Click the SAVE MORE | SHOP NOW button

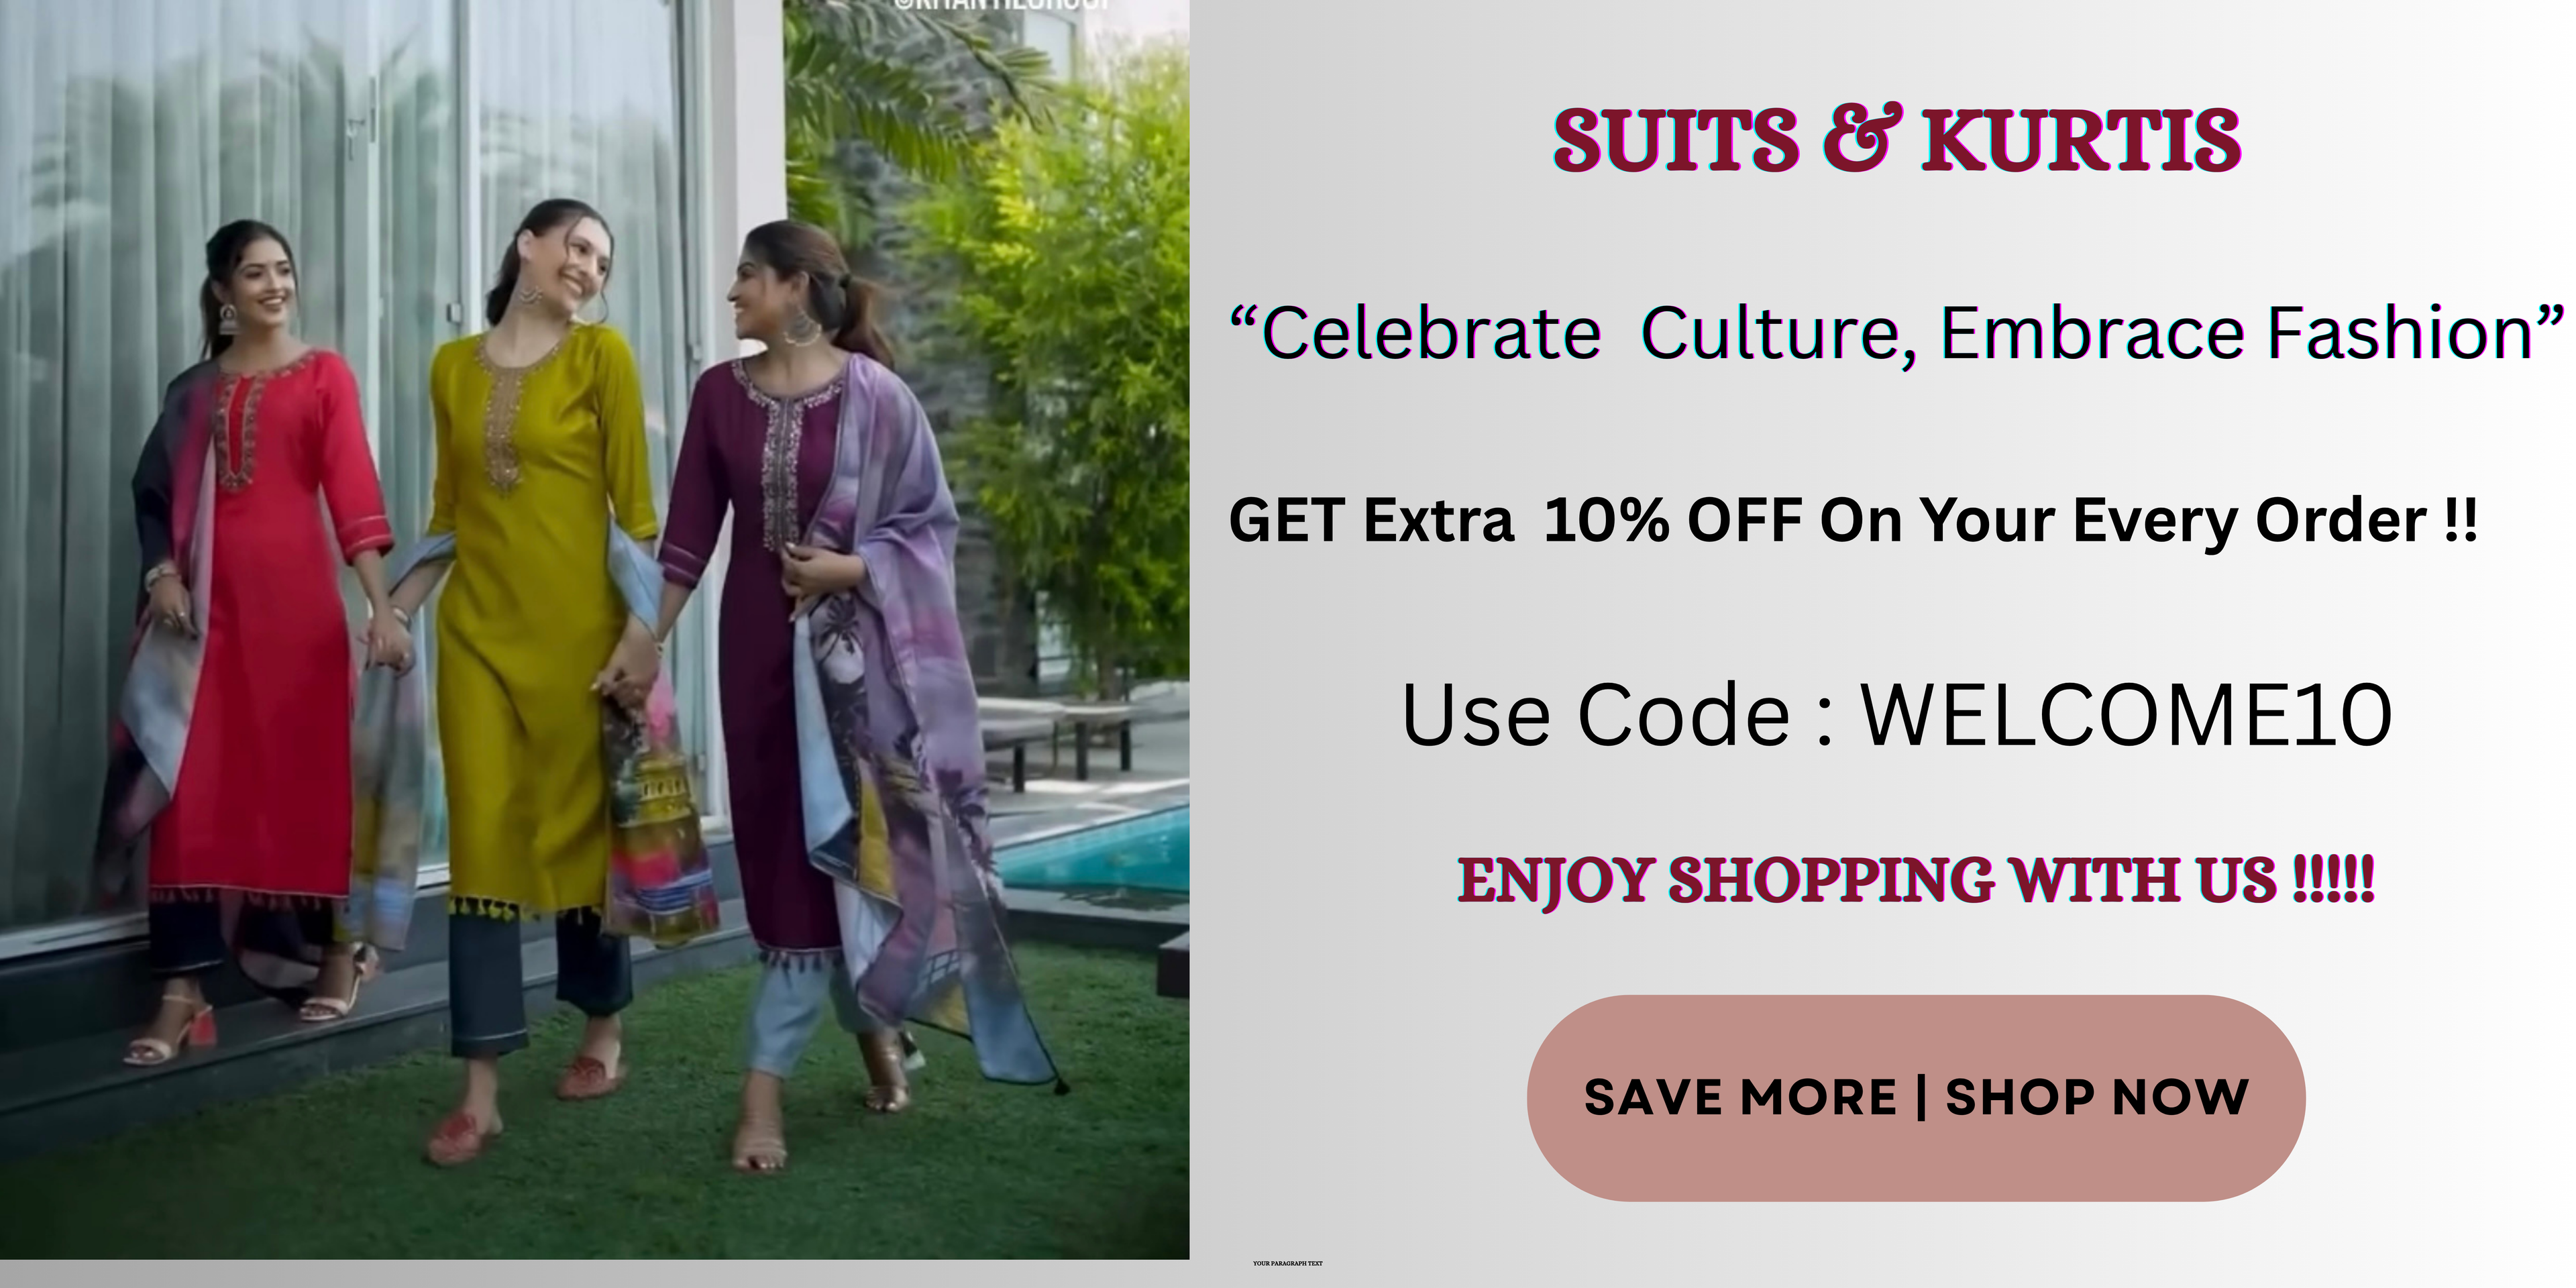click(1916, 1098)
